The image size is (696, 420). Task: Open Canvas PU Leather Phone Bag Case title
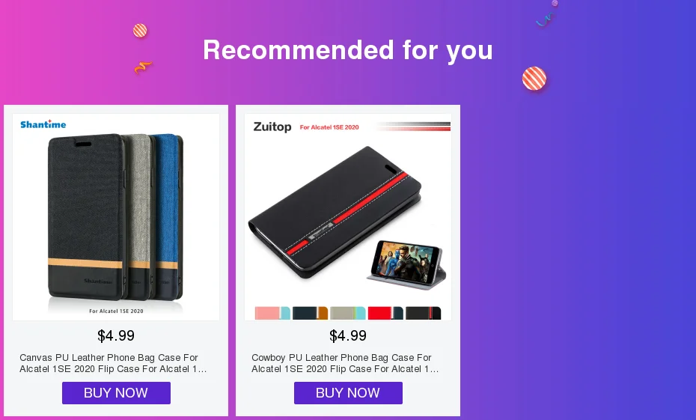[113, 363]
